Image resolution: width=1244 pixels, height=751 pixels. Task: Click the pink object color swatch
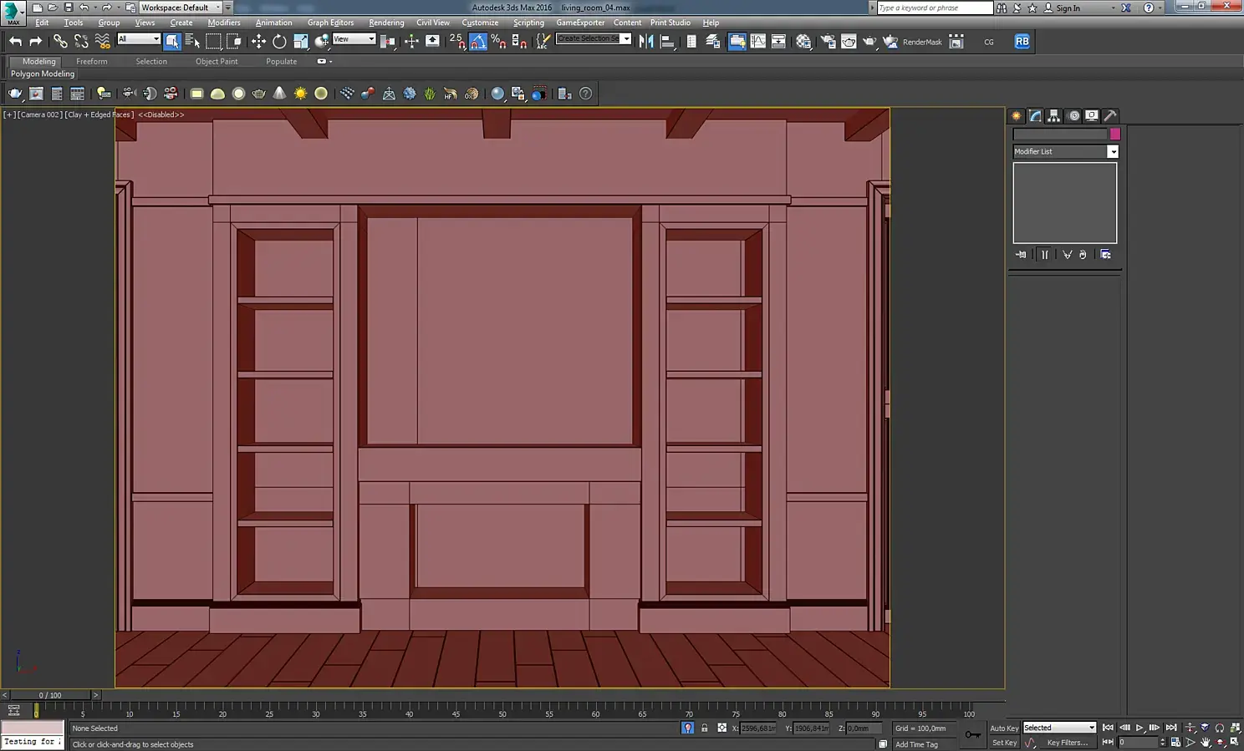pos(1114,134)
